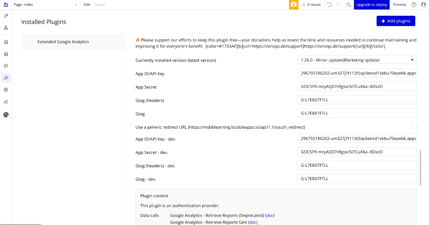This screenshot has width=429, height=225.
Task: Select Extended Google Analytics plugin
Action: tap(63, 42)
